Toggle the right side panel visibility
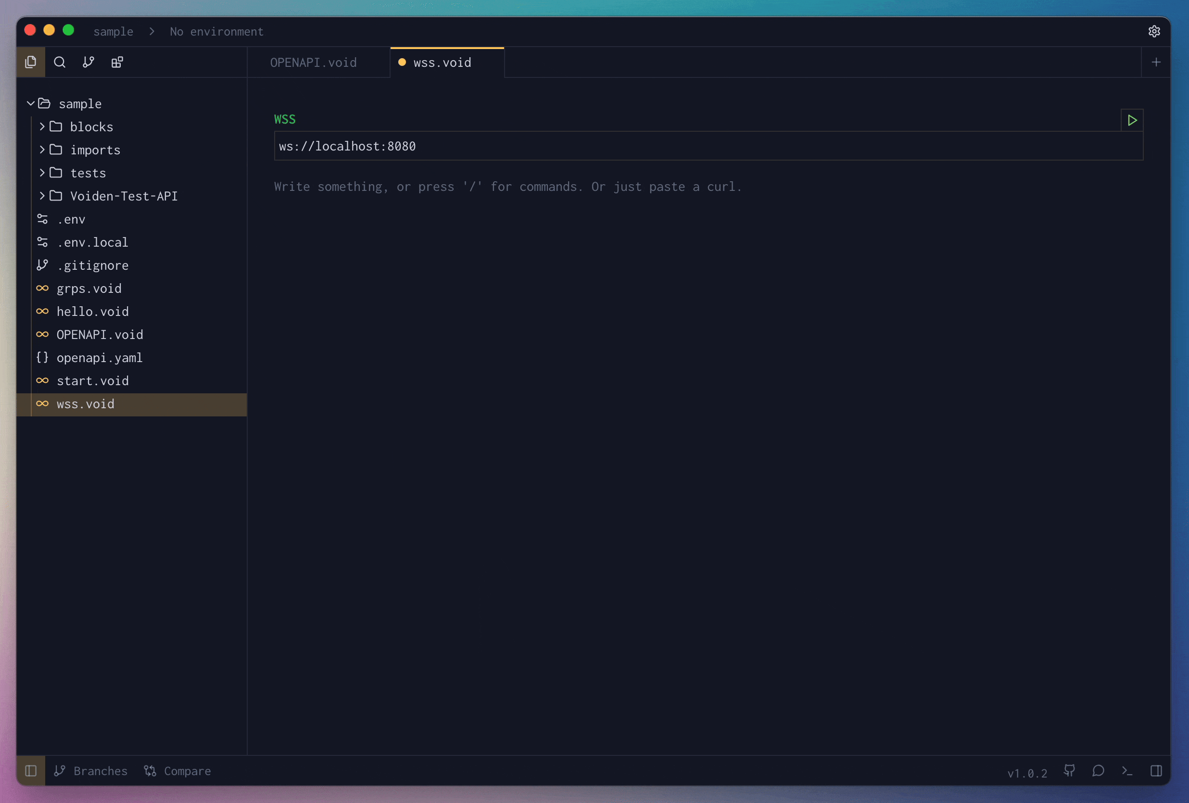The width and height of the screenshot is (1189, 803). click(x=1156, y=771)
